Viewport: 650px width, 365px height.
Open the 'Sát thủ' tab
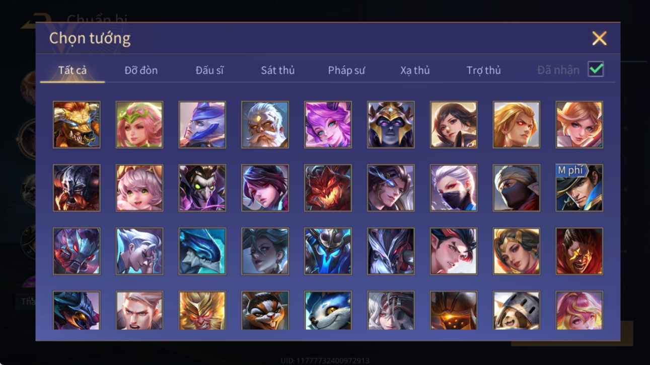[x=277, y=70]
